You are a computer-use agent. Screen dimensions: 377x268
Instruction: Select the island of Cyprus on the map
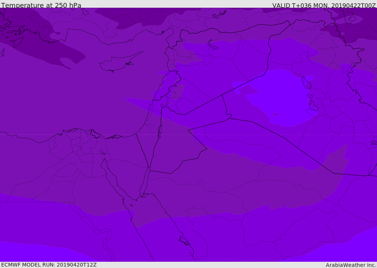pos(118,64)
